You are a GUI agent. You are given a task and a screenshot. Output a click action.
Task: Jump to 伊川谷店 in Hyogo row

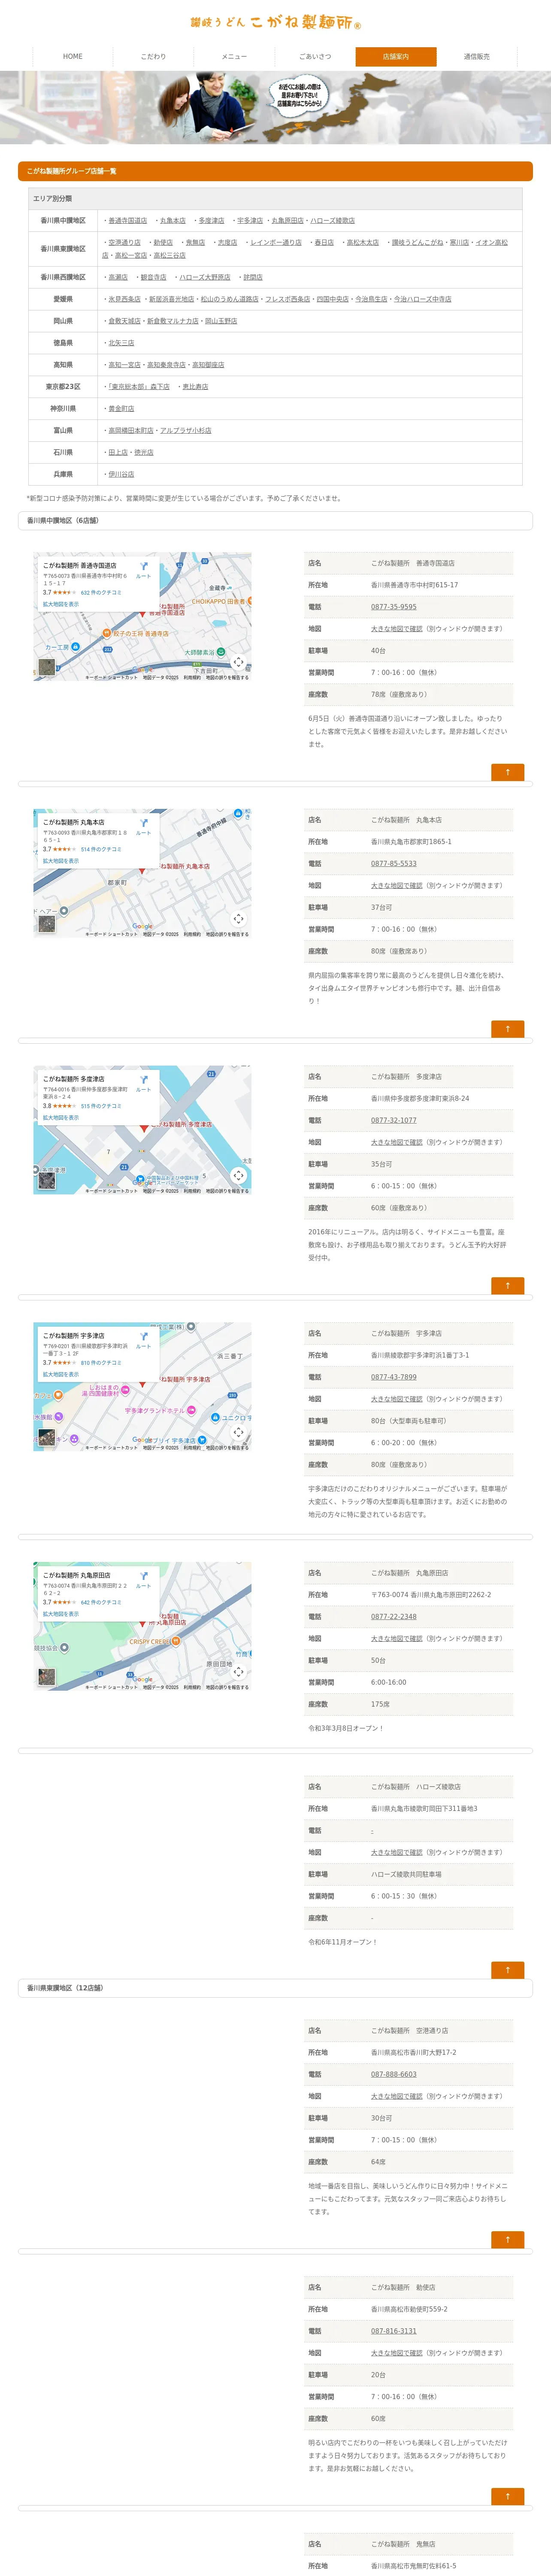(x=121, y=475)
